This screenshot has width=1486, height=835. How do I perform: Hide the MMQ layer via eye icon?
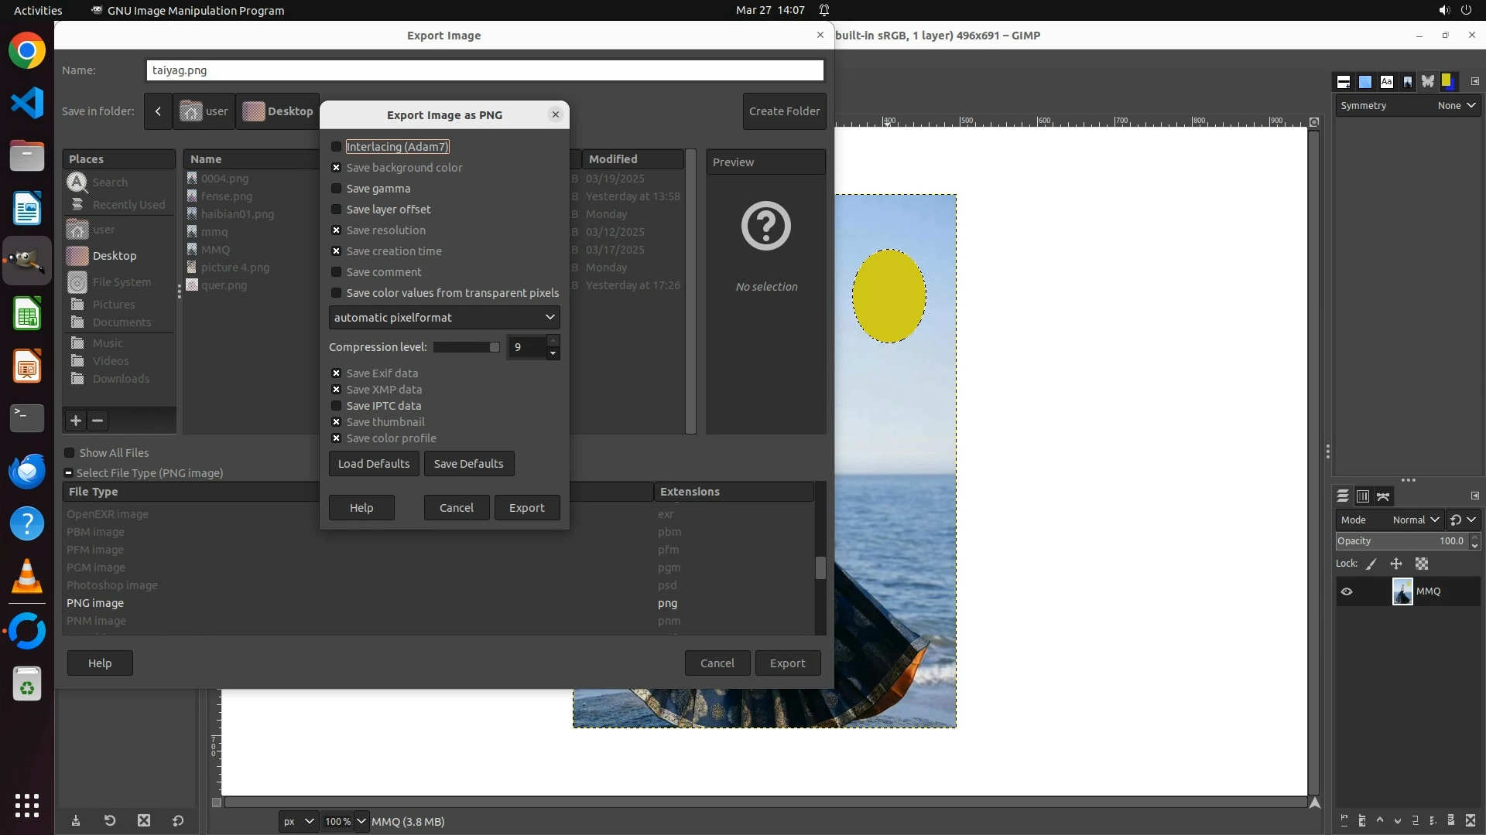1347,591
